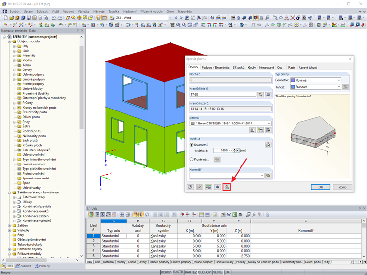Click the Hraniční linie č. input field

click(223, 95)
